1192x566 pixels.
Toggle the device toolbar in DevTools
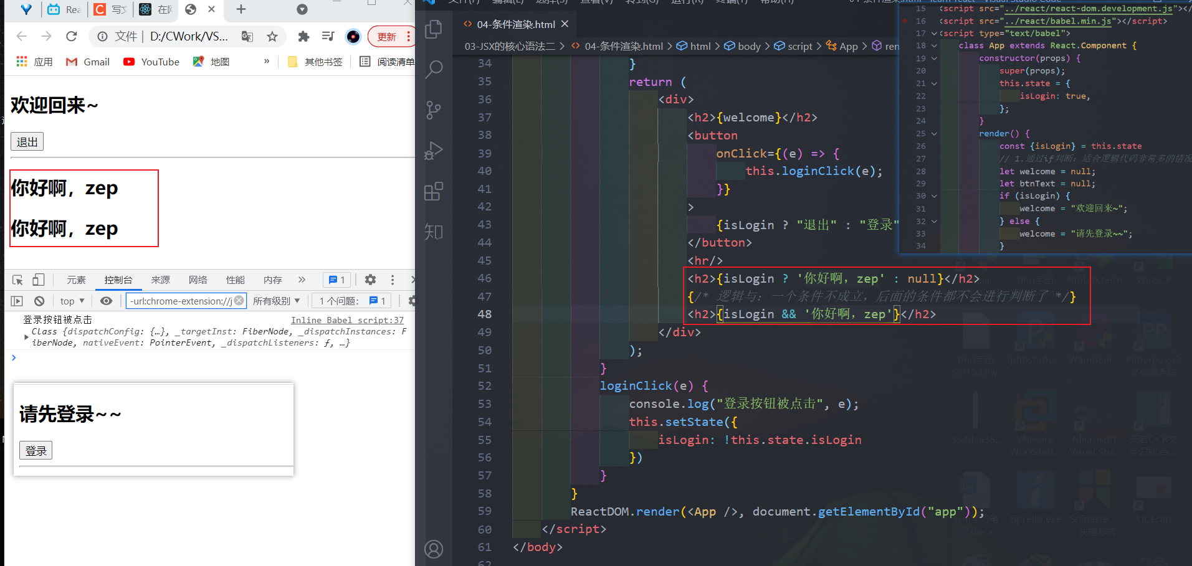tap(39, 280)
